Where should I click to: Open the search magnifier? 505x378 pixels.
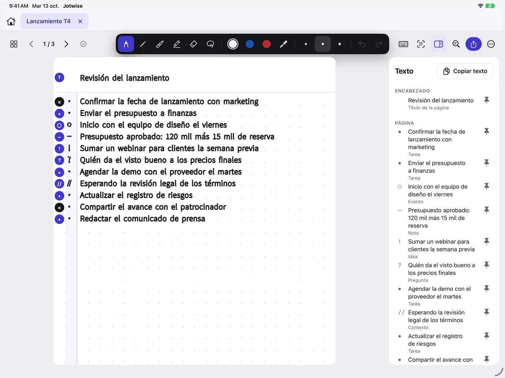(x=456, y=44)
